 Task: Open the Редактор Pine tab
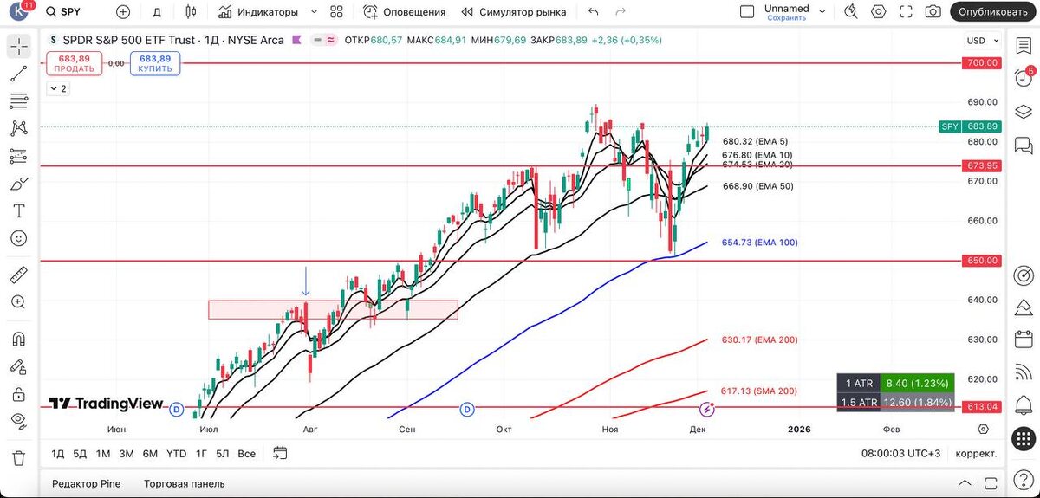coord(86,483)
